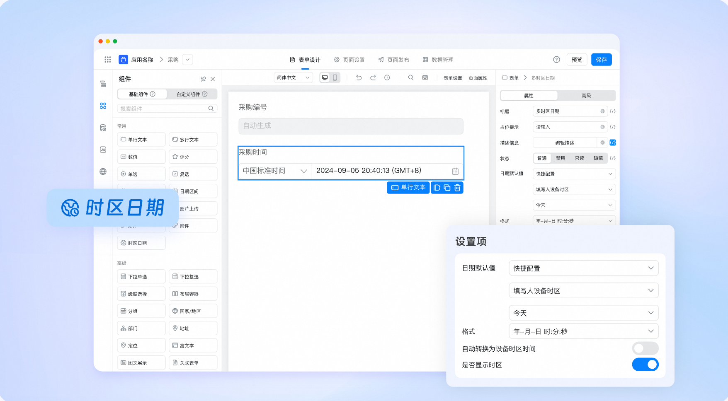Expand 今天 dropdown in 设置项 card
The height and width of the screenshot is (401, 728).
point(583,313)
